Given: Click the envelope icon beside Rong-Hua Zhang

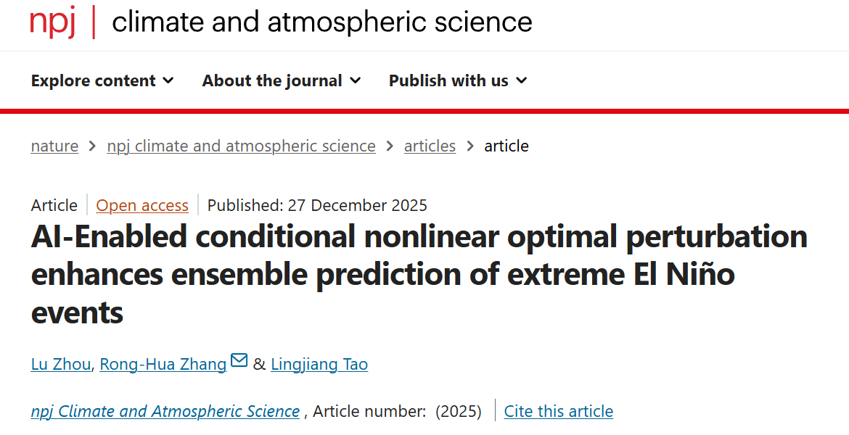Looking at the screenshot, I should (x=239, y=360).
